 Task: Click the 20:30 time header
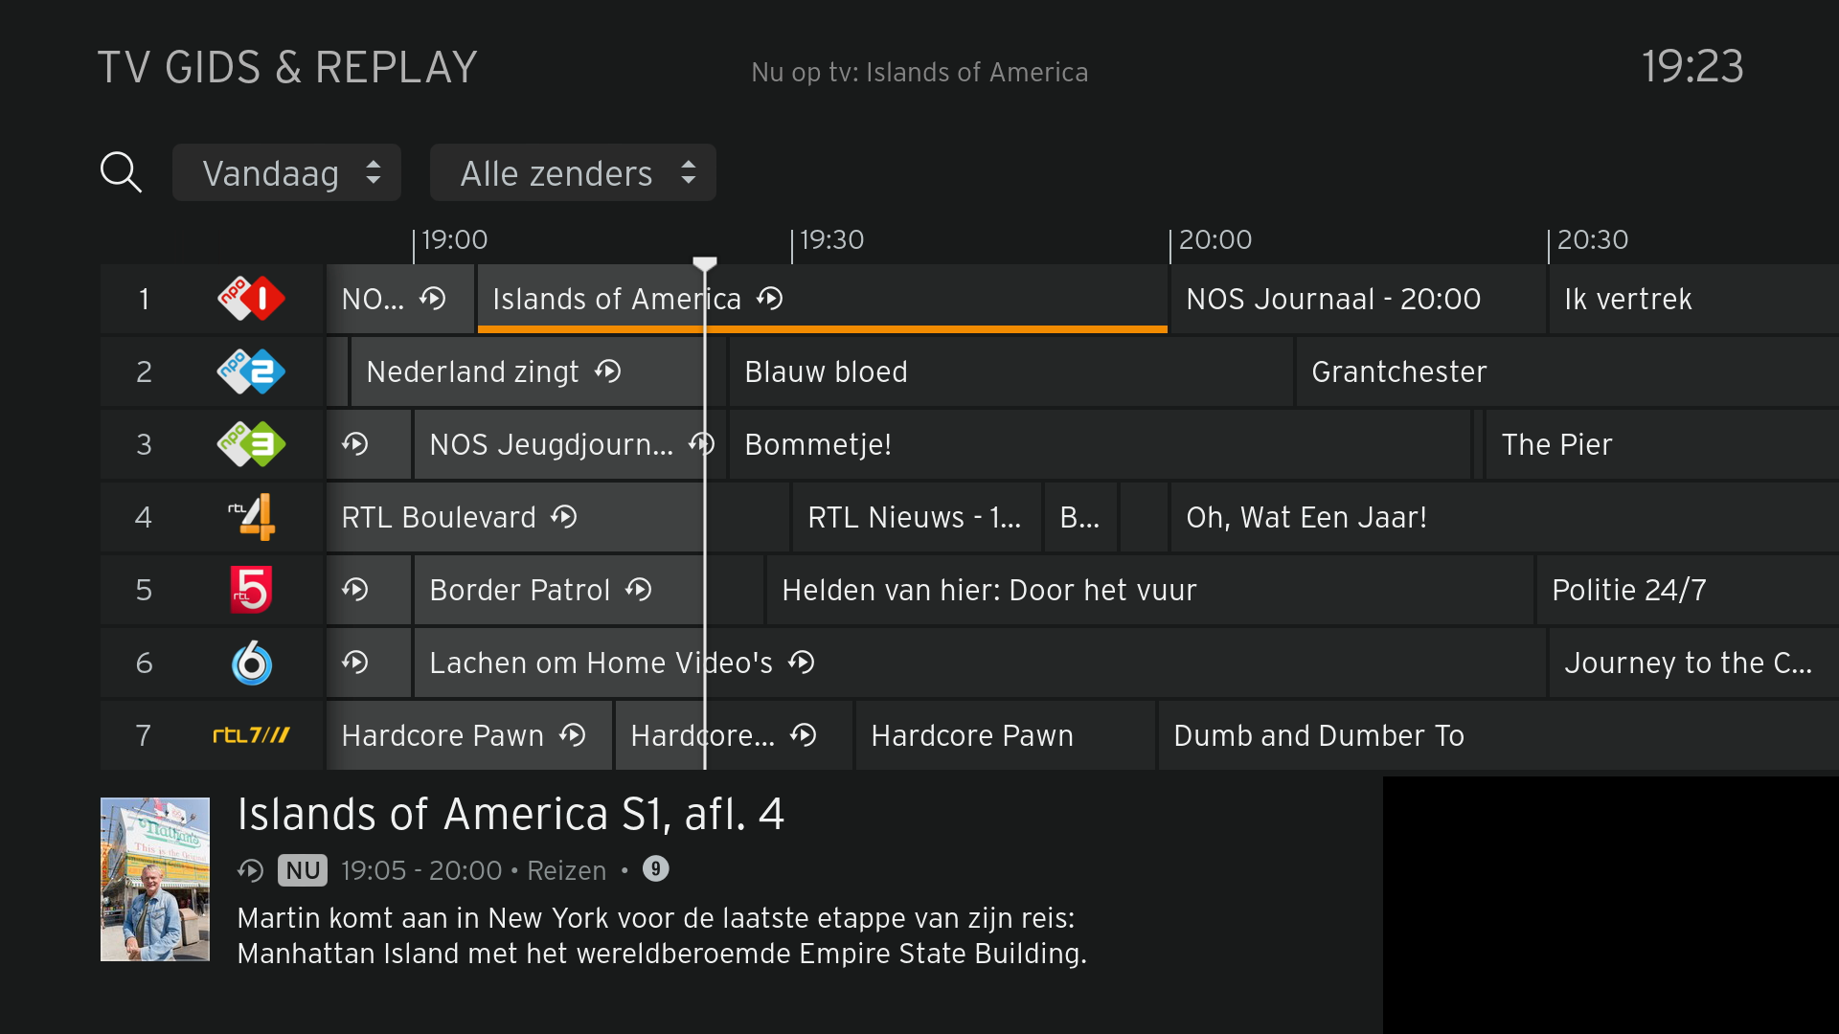(x=1592, y=239)
